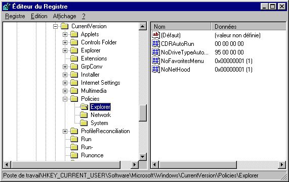The height and width of the screenshot is (182, 289).
Task: Click the values pane scroll right arrow
Action: pos(282,165)
